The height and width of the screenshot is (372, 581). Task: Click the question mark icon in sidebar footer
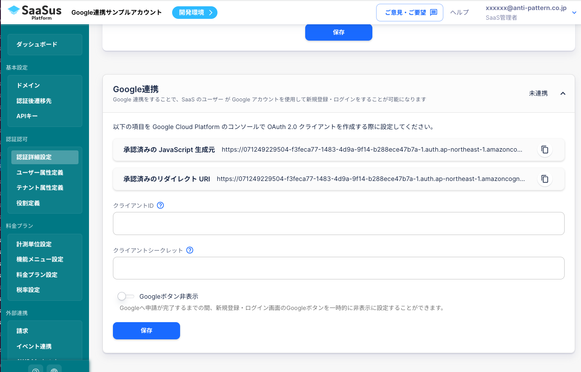(36, 370)
